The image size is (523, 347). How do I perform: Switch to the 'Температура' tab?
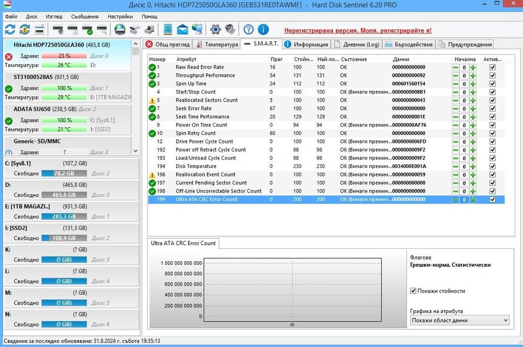click(x=216, y=44)
